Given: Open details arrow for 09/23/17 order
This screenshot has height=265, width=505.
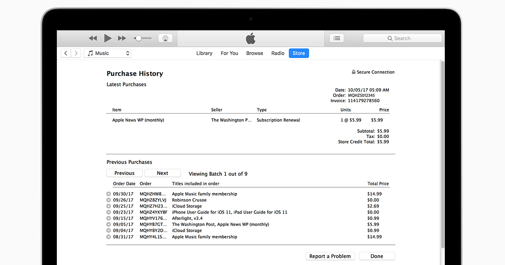Looking at the screenshot, I should tap(109, 212).
